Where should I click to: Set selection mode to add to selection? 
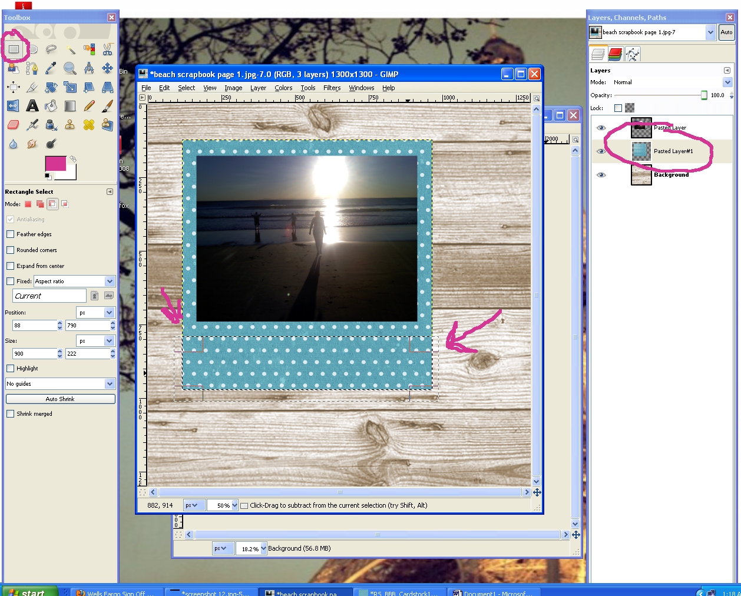click(40, 204)
